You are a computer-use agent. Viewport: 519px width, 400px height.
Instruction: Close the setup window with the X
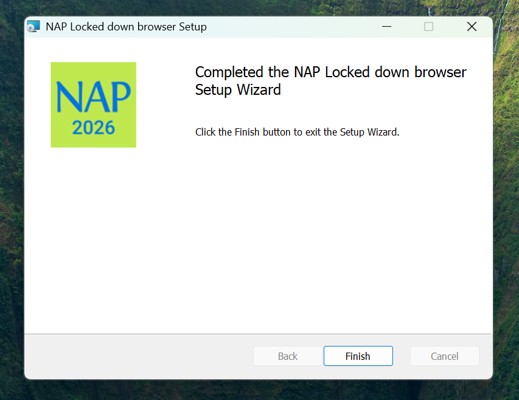pos(471,27)
